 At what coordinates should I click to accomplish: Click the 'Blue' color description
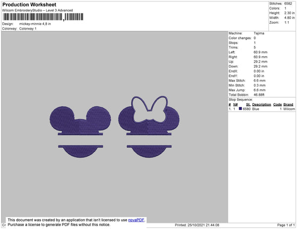(255, 109)
